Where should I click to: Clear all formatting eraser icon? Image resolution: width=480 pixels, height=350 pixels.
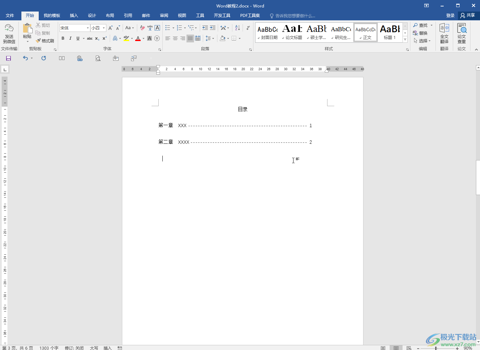(142, 28)
